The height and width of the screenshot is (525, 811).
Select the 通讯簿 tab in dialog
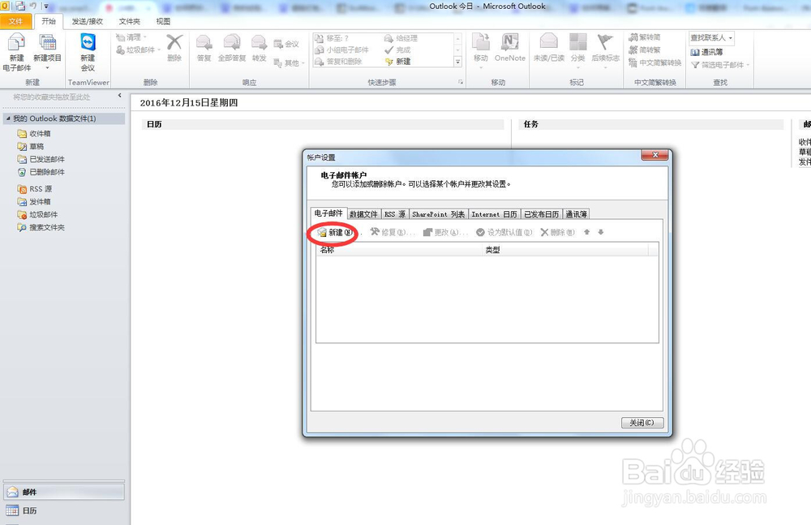576,214
